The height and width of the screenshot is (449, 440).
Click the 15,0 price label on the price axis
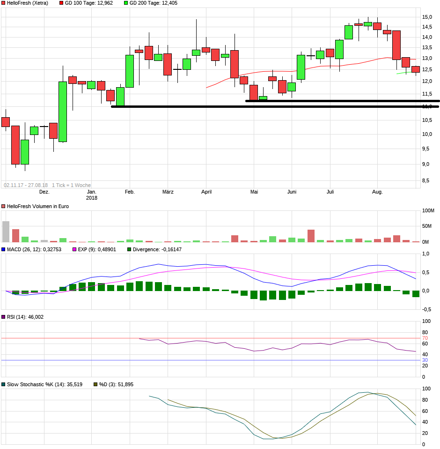click(x=427, y=17)
